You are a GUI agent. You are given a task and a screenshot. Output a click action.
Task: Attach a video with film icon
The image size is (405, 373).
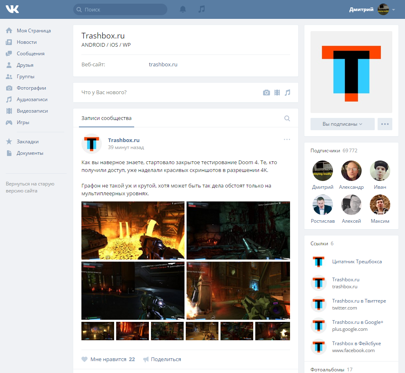[x=277, y=93]
